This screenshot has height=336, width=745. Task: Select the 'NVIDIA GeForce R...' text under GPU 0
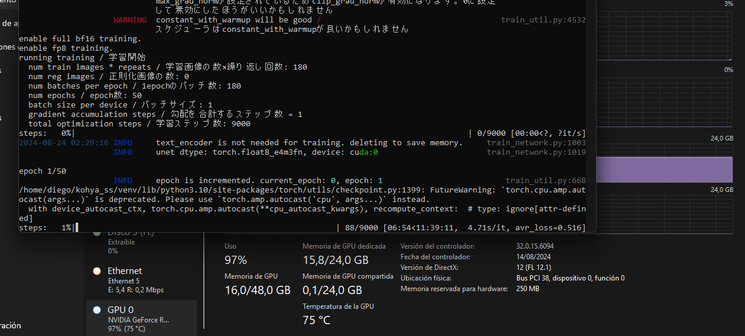click(x=138, y=319)
